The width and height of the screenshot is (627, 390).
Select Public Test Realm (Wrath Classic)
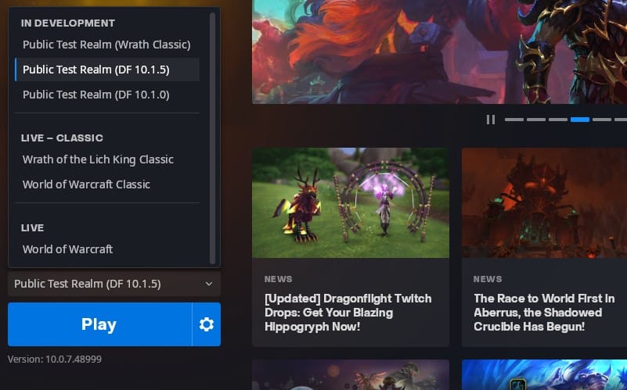pos(106,45)
